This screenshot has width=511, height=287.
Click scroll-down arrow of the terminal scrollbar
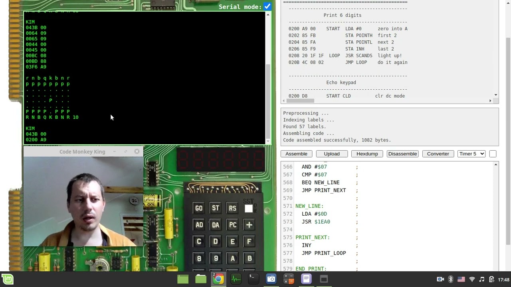coord(268,141)
